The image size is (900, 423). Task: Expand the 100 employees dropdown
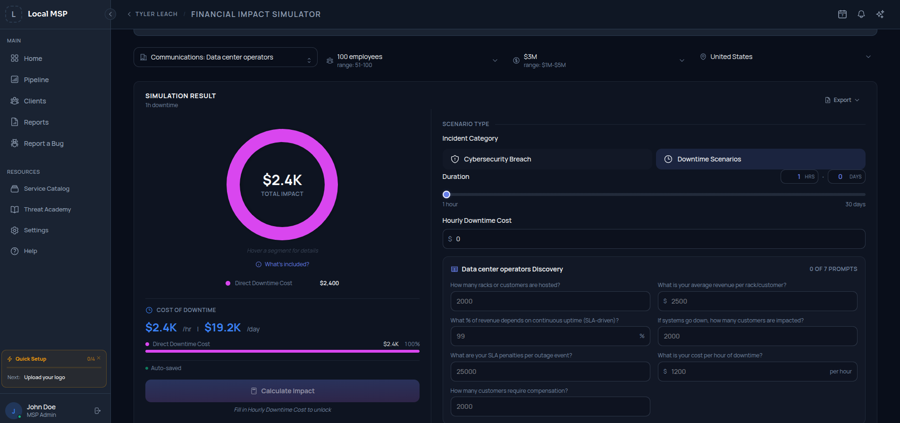412,60
